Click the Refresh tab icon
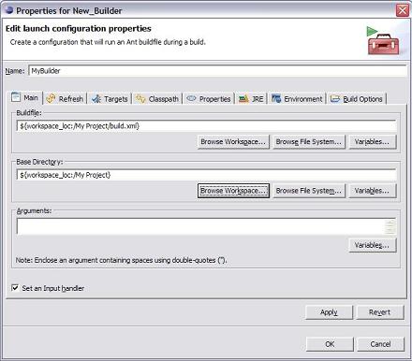The width and height of the screenshot is (412, 361). [x=51, y=98]
